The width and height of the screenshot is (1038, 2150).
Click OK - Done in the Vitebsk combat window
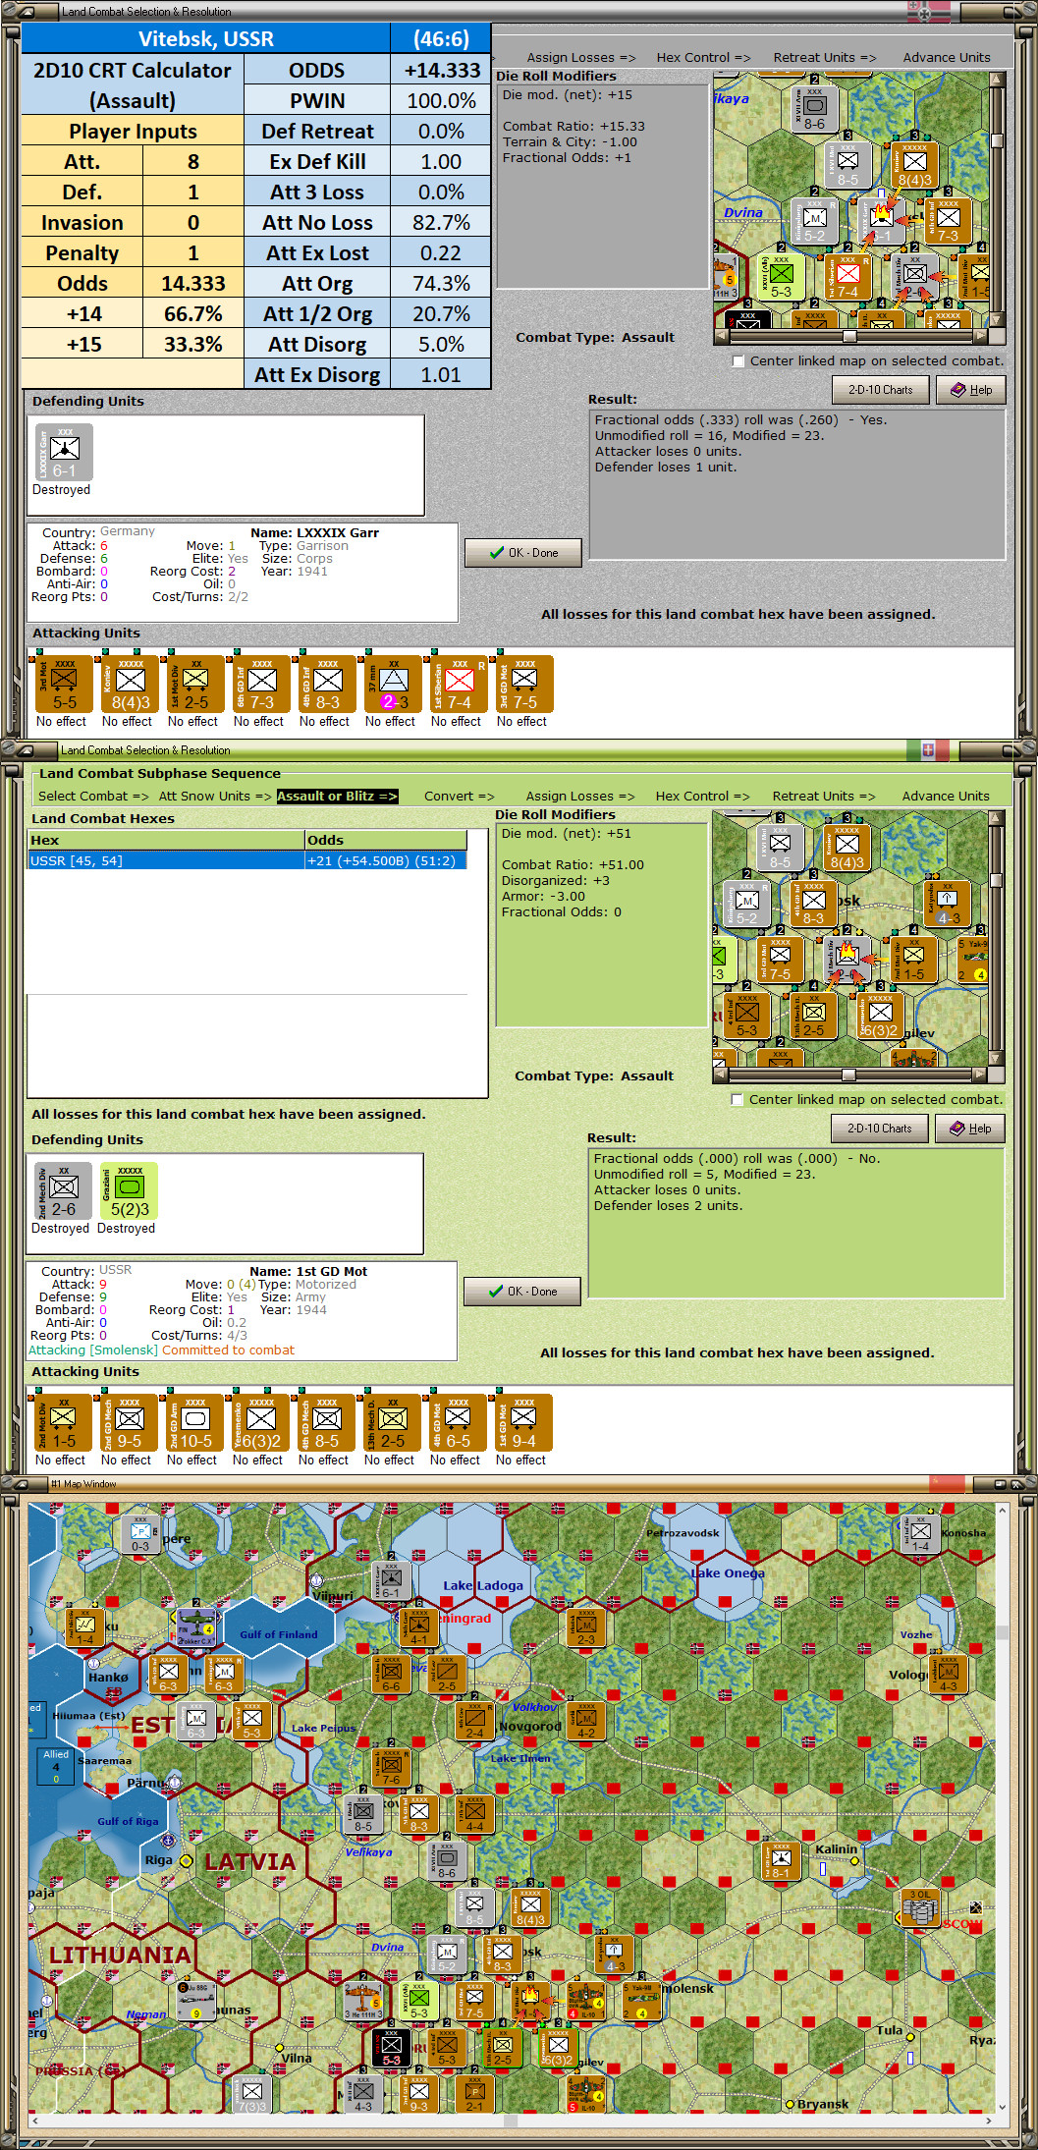523,553
